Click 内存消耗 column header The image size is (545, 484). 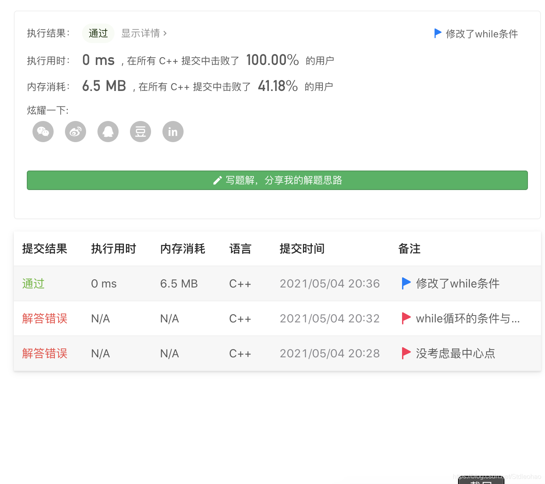point(183,248)
